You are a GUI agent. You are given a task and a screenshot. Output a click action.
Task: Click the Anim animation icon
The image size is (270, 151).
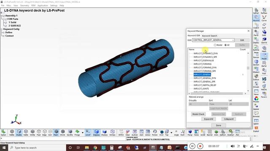216,133
